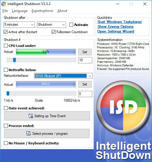The height and width of the screenshot is (162, 152).
Task: Expand the WAN Miniport network interface dropdown
Action: pyautogui.click(x=63, y=76)
